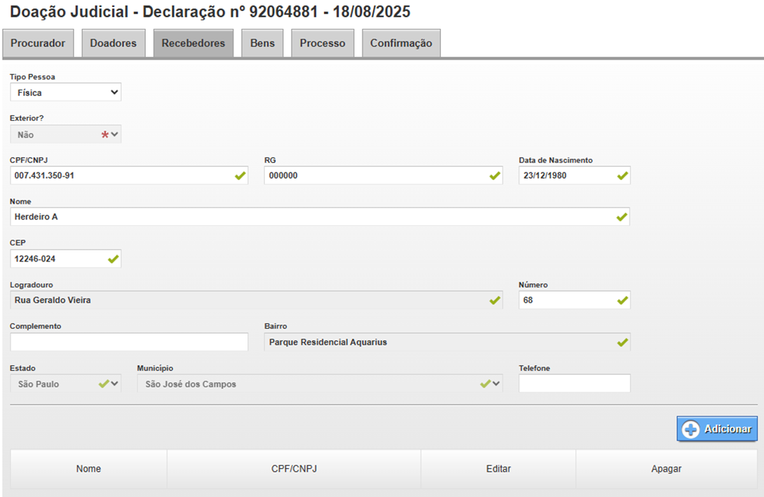764x497 pixels.
Task: Click the green checkmark in RG field
Action: coord(495,176)
